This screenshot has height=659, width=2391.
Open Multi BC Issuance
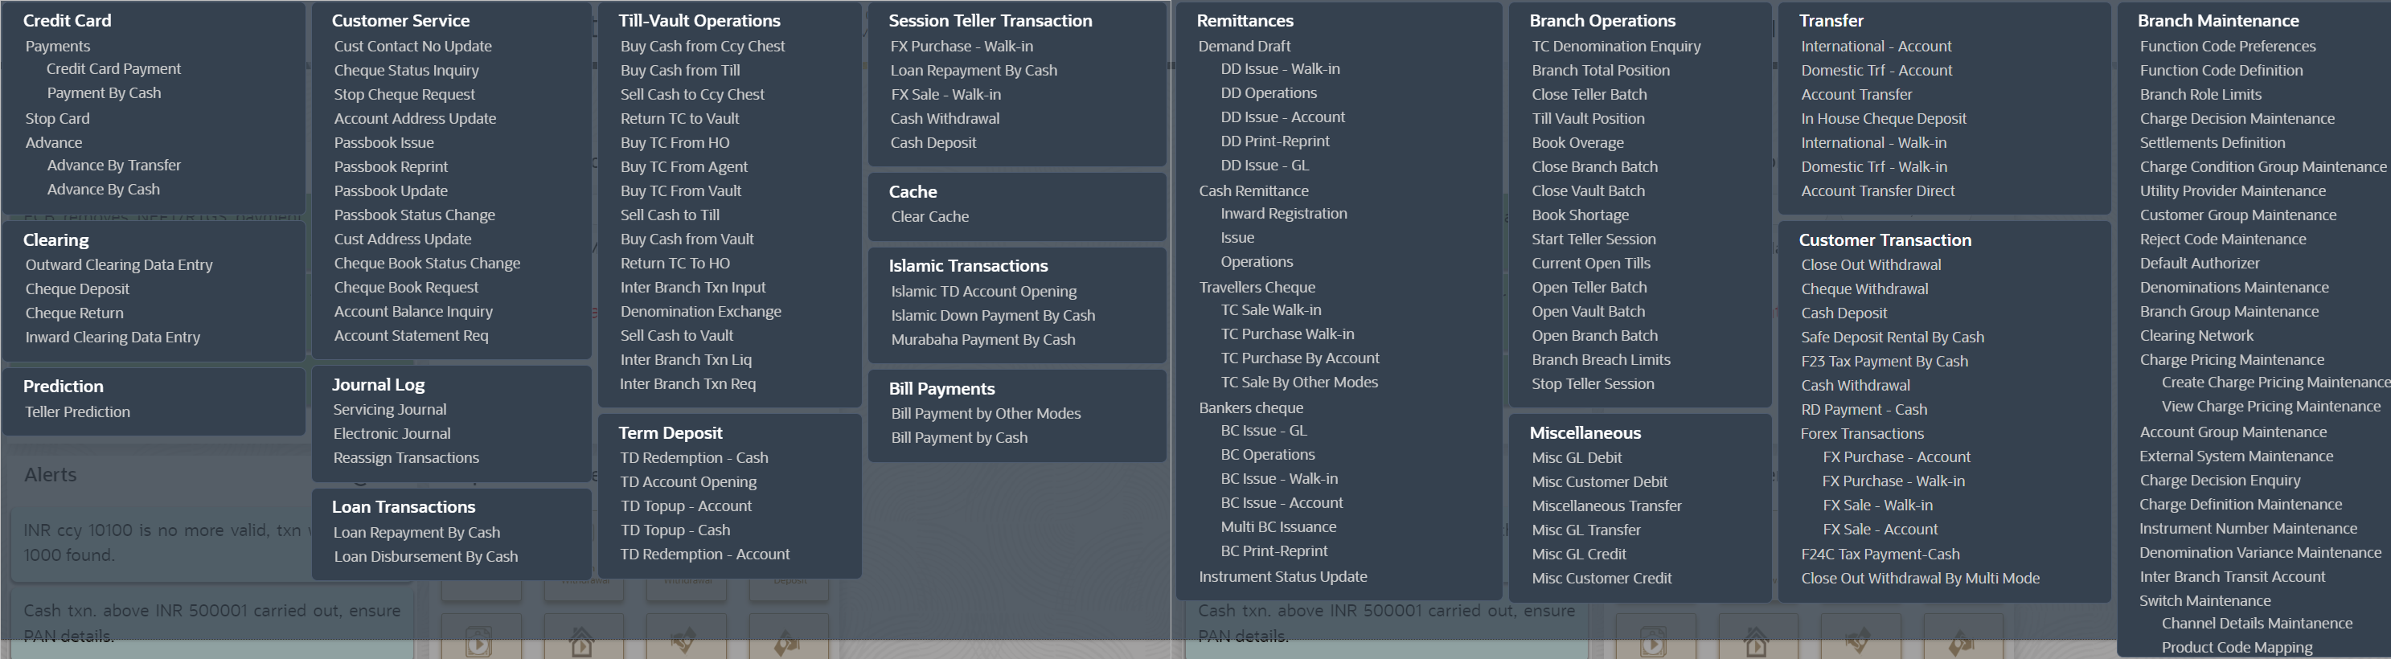tap(1278, 527)
